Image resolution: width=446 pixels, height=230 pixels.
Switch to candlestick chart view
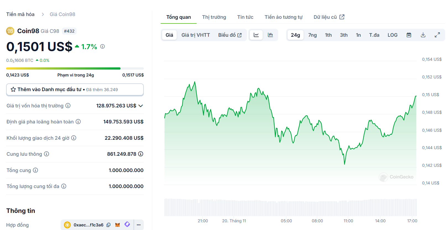(x=270, y=35)
